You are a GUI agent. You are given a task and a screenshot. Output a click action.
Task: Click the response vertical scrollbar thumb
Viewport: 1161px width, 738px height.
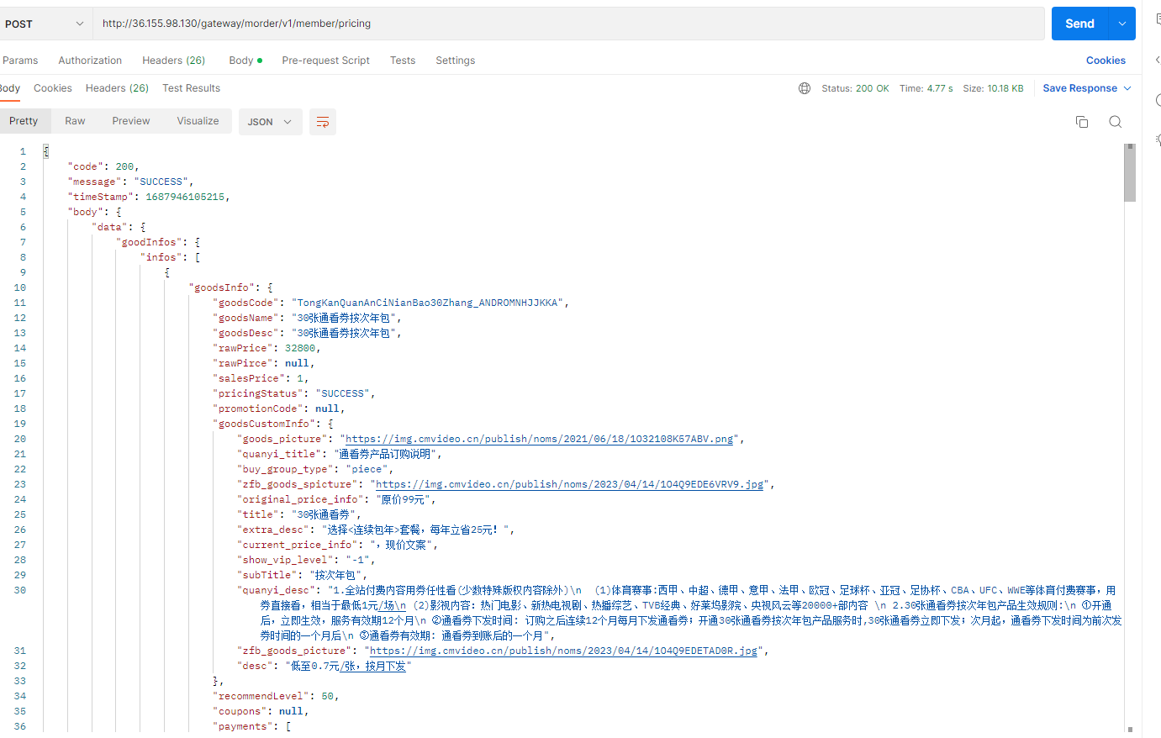pyautogui.click(x=1130, y=173)
